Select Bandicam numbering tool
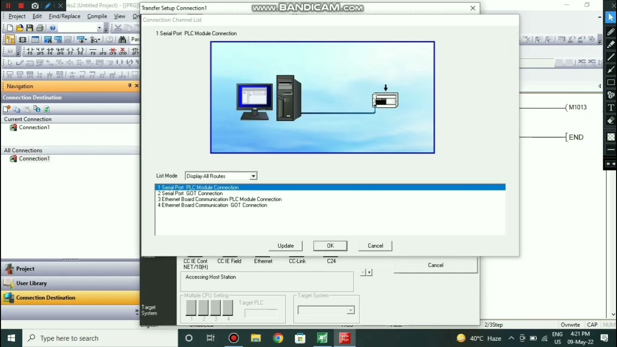This screenshot has height=347, width=617. [611, 95]
